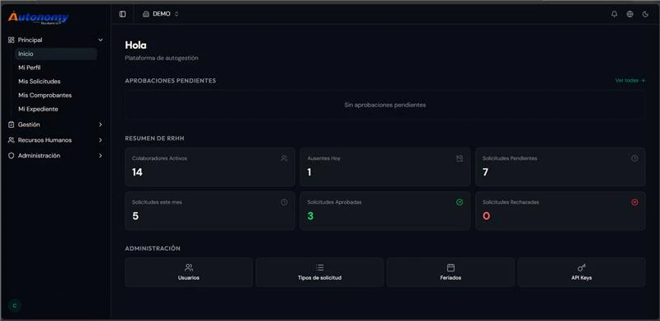Expand the Gestión menu section
660x321 pixels.
point(55,125)
